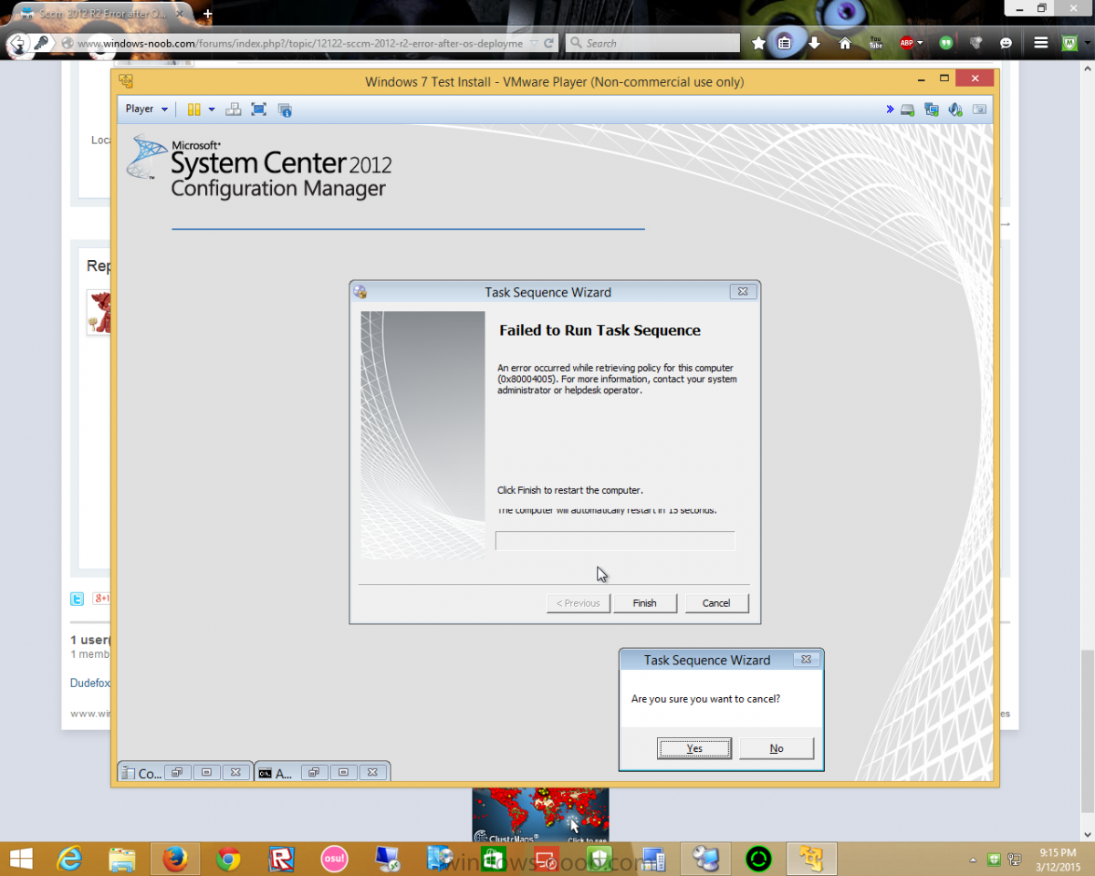Screen dimensions: 1095x876
Task: Open Roblox from taskbar
Action: click(281, 859)
